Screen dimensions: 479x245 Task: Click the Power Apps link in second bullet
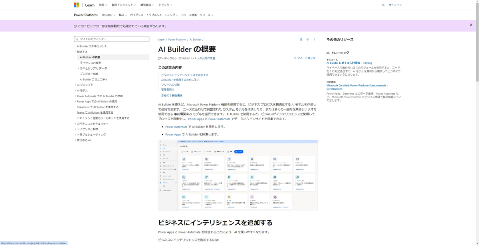(x=173, y=135)
